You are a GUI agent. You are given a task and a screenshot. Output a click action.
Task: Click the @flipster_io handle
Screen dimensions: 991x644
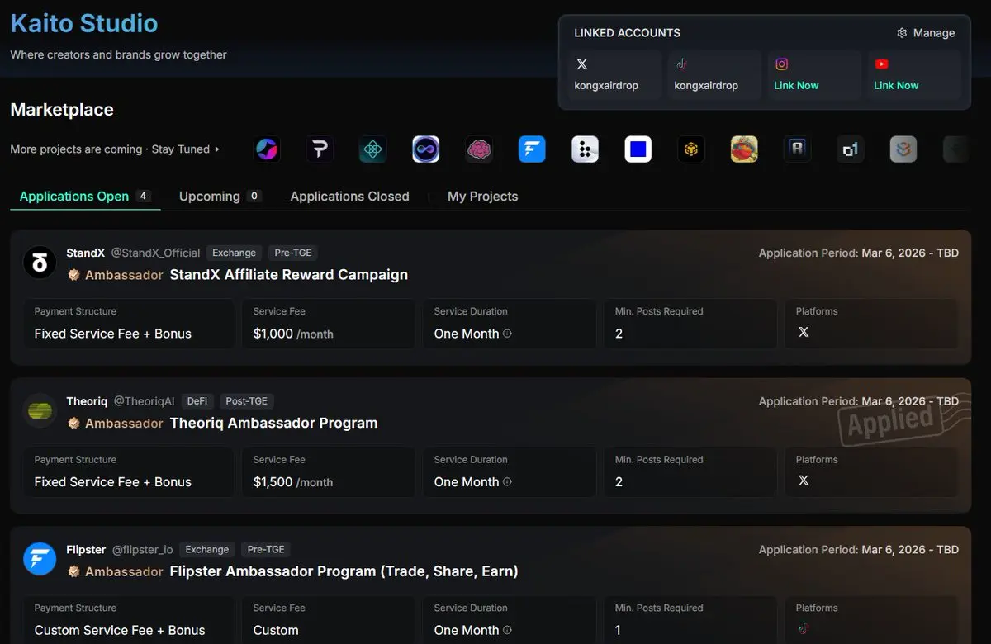click(142, 549)
